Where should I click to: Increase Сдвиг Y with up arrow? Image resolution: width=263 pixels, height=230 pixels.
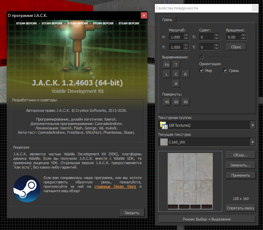(217, 46)
